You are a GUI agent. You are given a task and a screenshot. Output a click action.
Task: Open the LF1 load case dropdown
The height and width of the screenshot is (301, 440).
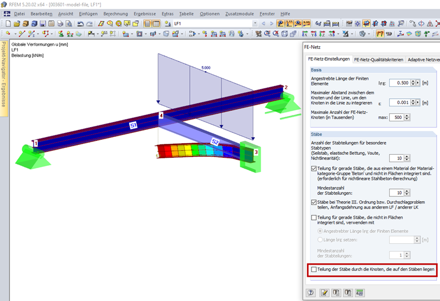pyautogui.click(x=255, y=24)
